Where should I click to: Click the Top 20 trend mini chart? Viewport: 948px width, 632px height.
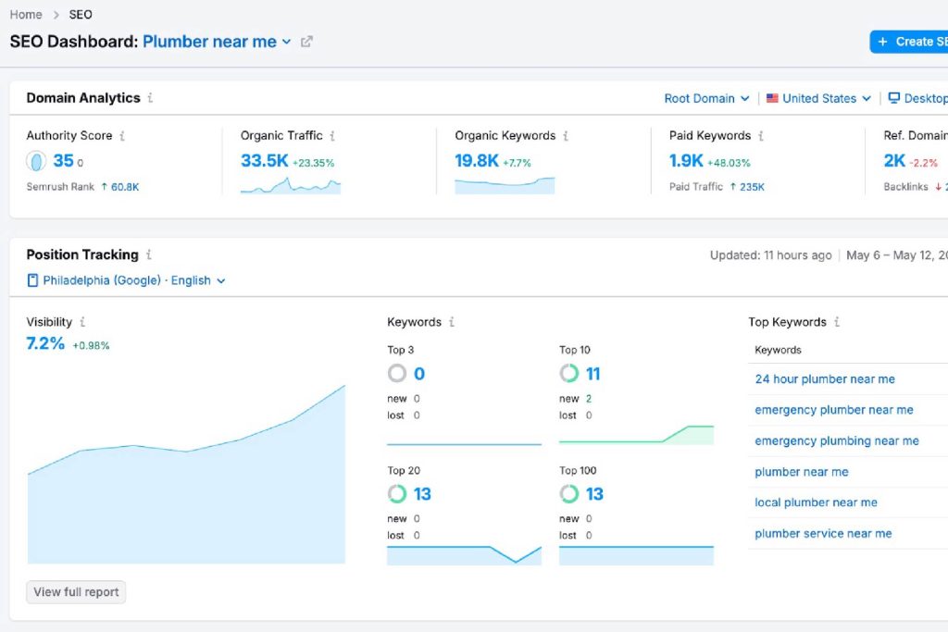(x=464, y=555)
